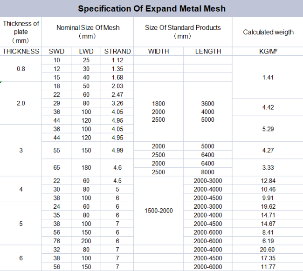The height and width of the screenshot is (271, 303).
Task: Select the Calculated weigth header cell
Action: pos(268,32)
